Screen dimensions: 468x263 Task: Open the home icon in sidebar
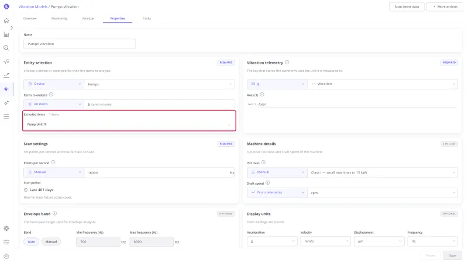pyautogui.click(x=6, y=20)
